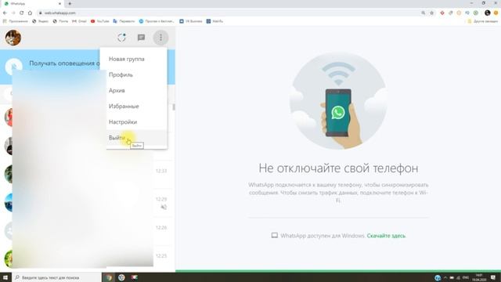Open the Windows Start menu

5,277
